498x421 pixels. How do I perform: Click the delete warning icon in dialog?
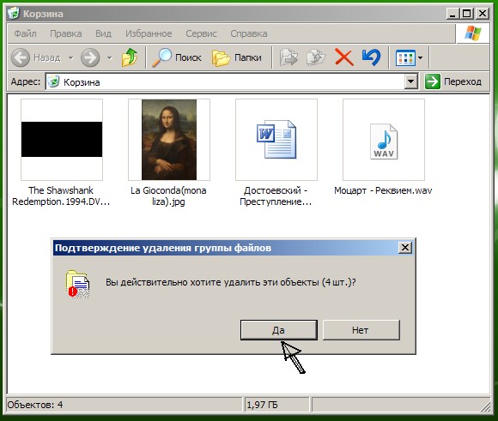pyautogui.click(x=77, y=284)
